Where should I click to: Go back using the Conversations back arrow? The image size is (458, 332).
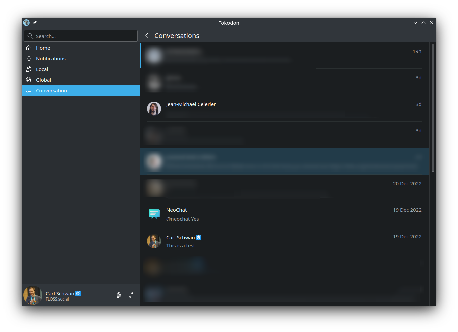(147, 35)
